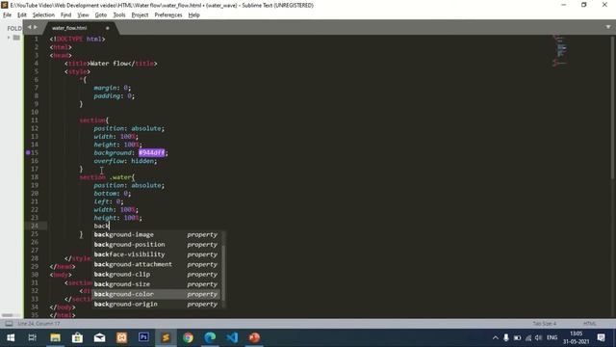Screen dimensions: 616x347
Task: Open the Find menu
Action: click(x=66, y=15)
